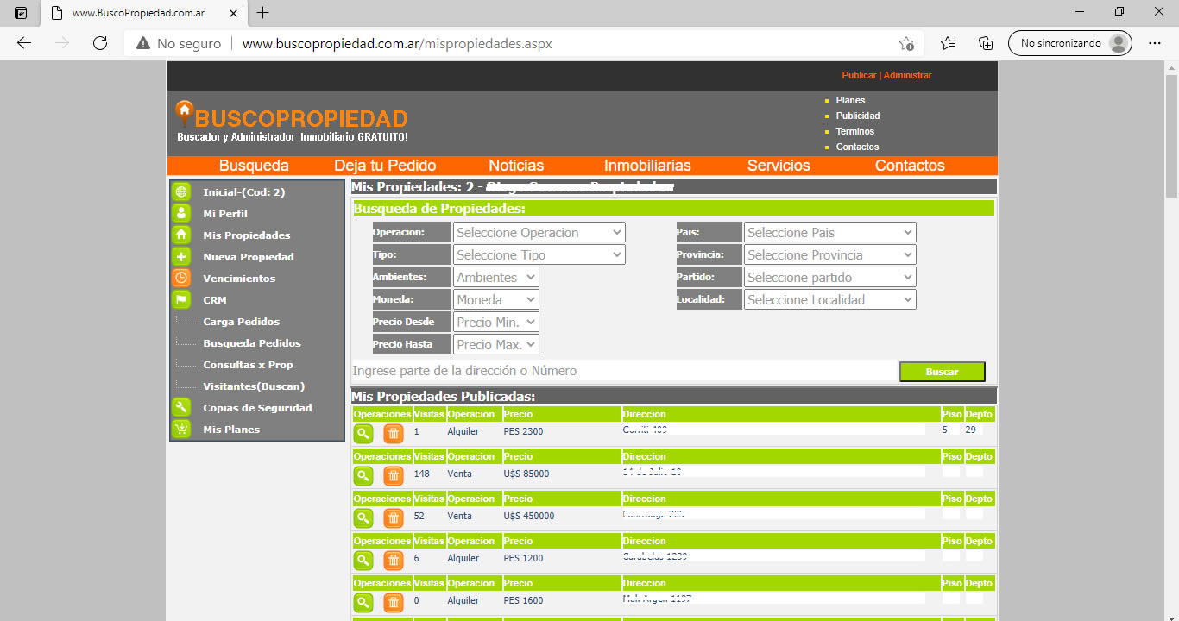Delete the PES 2300 rental property
The height and width of the screenshot is (621, 1179).
[x=394, y=433]
